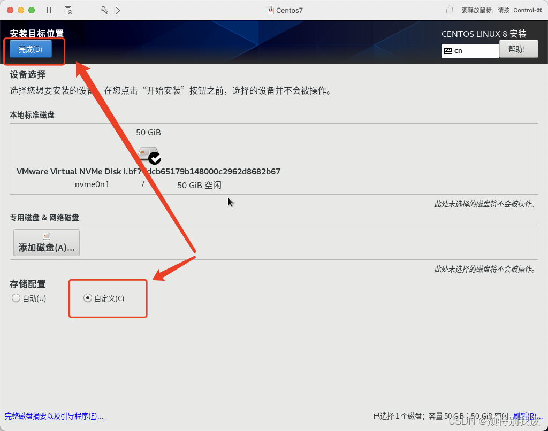Click the windowed-mode icon beside release-mouse hint
Screen dimensions: 548x431
coord(450,10)
